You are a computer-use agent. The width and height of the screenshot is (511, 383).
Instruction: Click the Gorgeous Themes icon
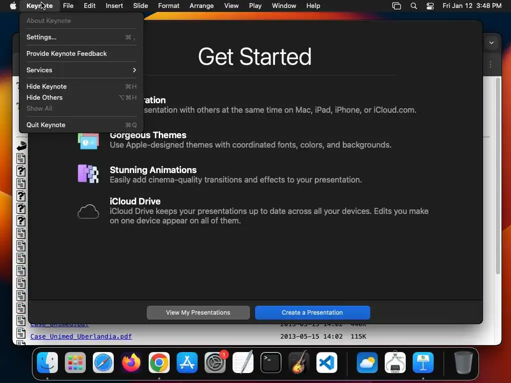pos(88,141)
